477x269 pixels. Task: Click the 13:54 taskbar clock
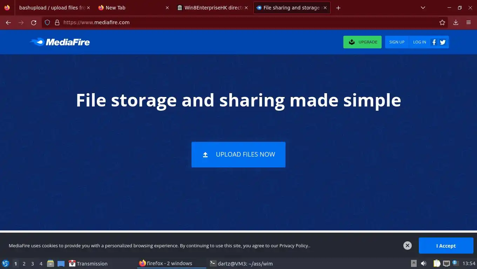pos(469,263)
